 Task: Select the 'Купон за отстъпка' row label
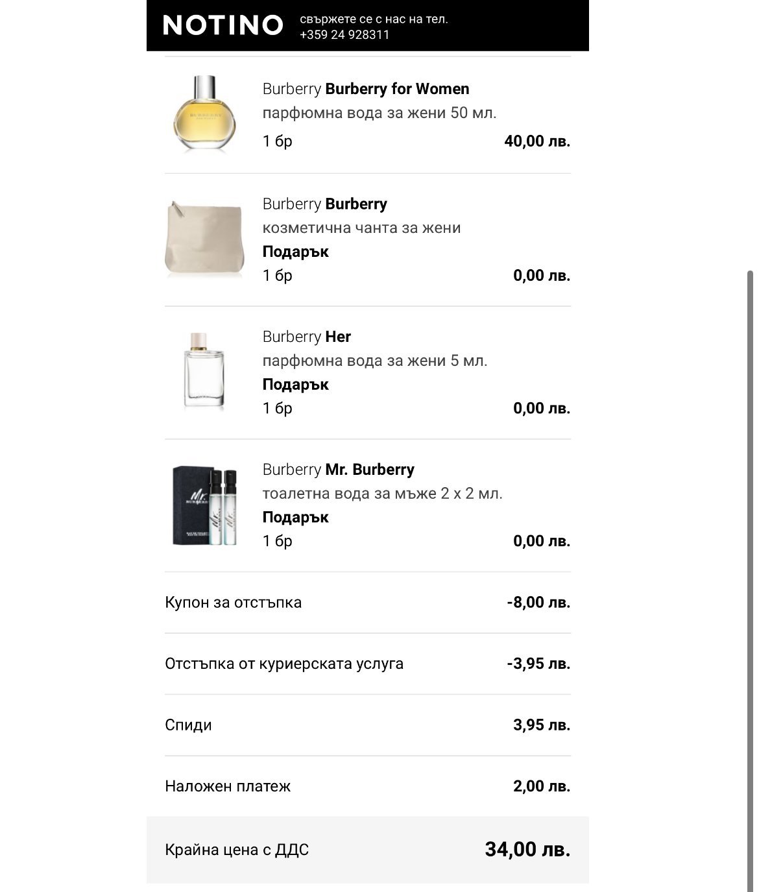(x=233, y=603)
